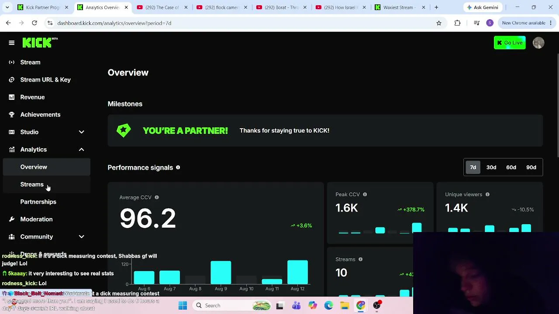The image size is (559, 314).
Task: Open the hamburger menu beside the Kick logo
Action: tap(12, 43)
